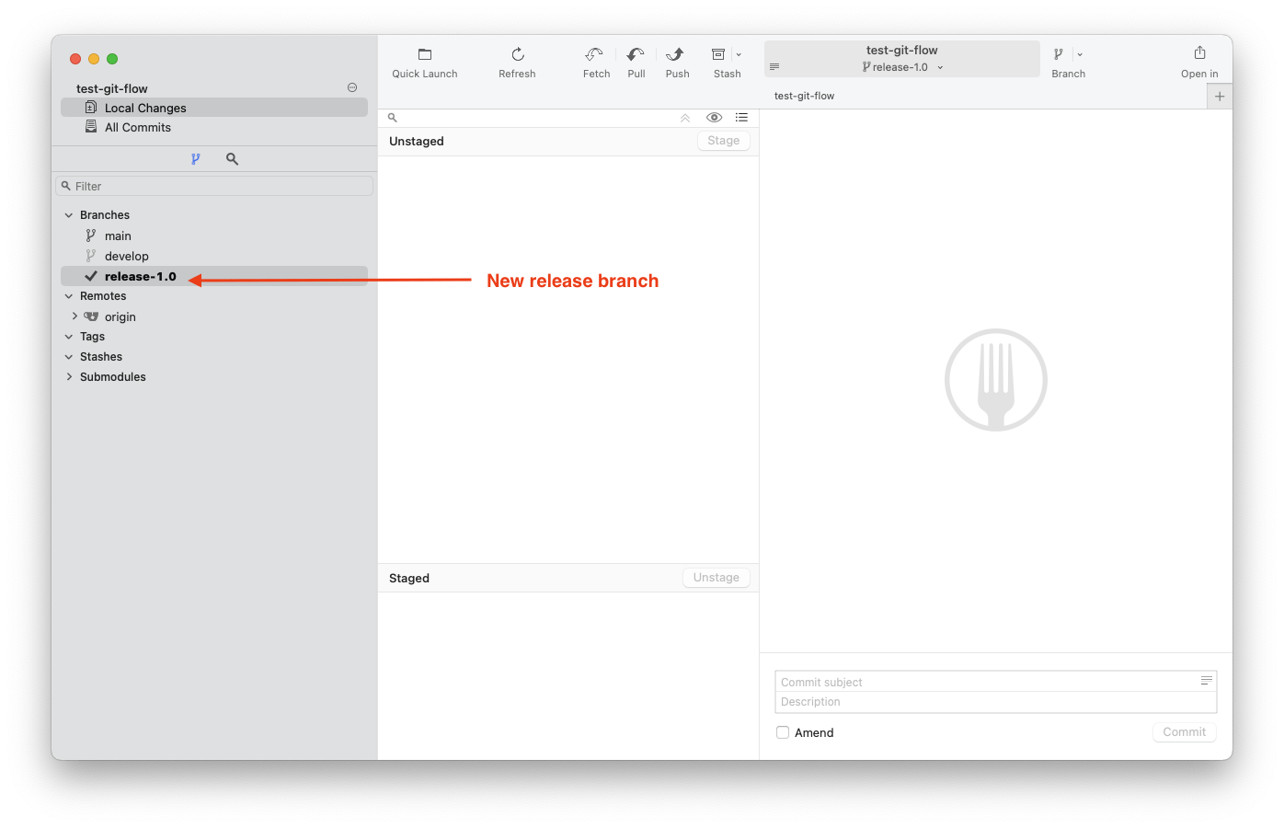Viewport: 1284px width, 828px height.
Task: Fetch changes from remote
Action: pyautogui.click(x=595, y=55)
